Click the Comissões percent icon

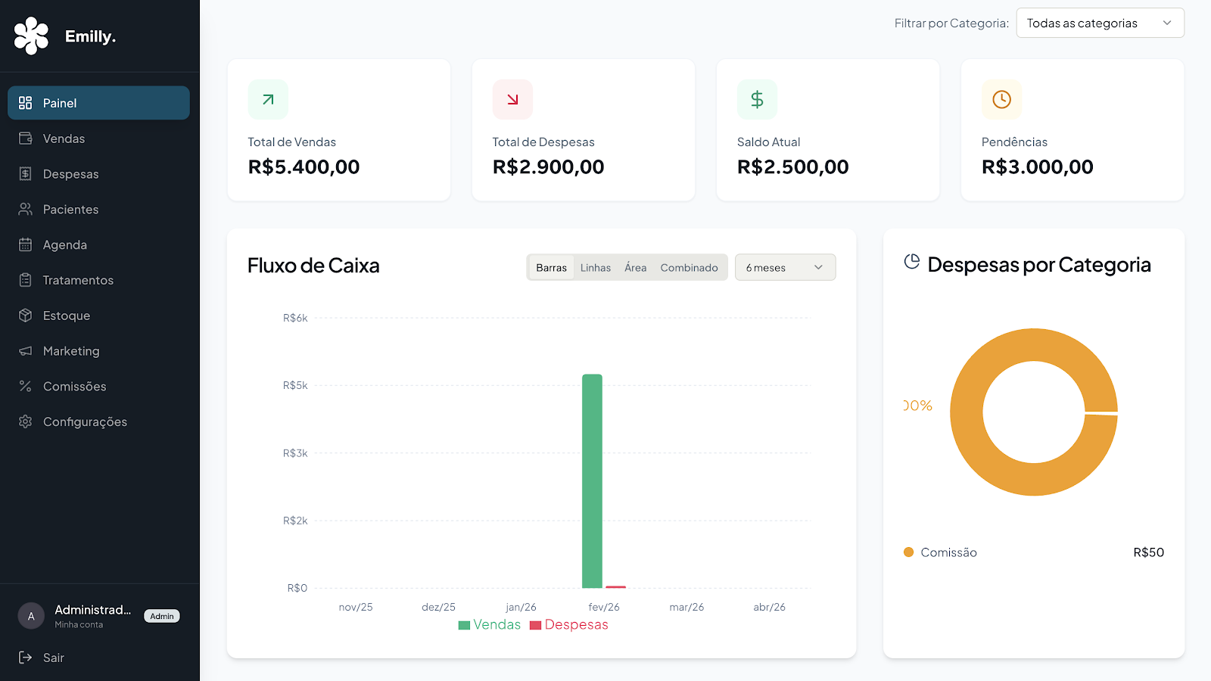click(x=25, y=386)
